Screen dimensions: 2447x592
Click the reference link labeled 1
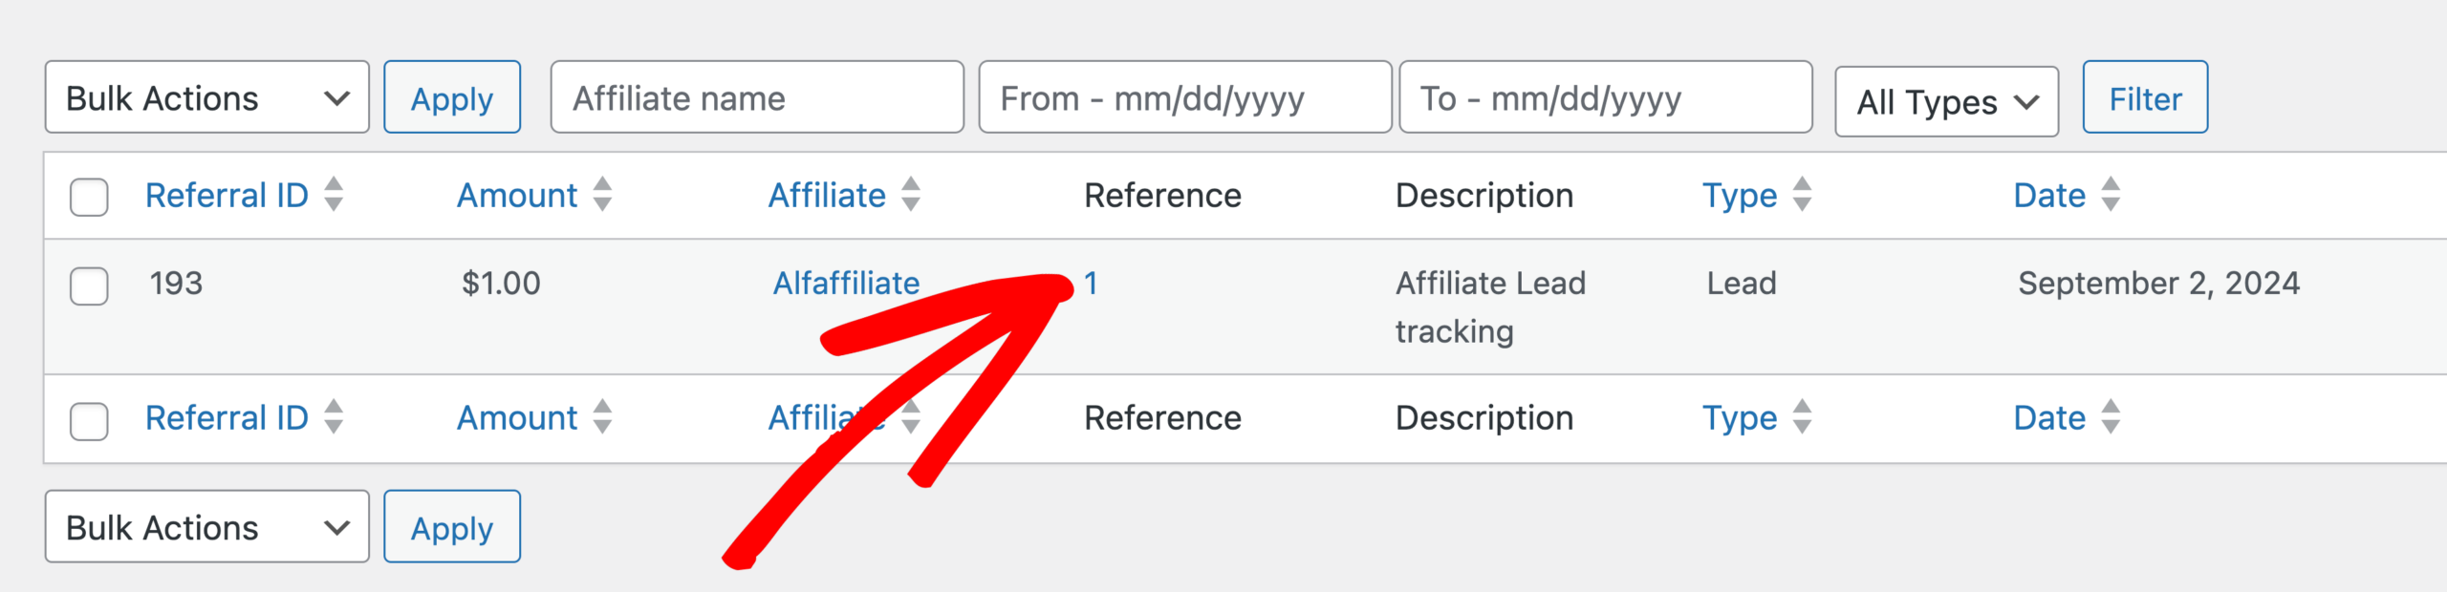[1094, 283]
